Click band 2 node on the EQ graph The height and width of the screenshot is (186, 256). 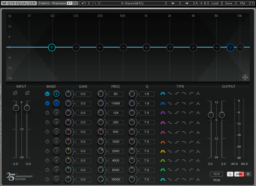coord(230,47)
